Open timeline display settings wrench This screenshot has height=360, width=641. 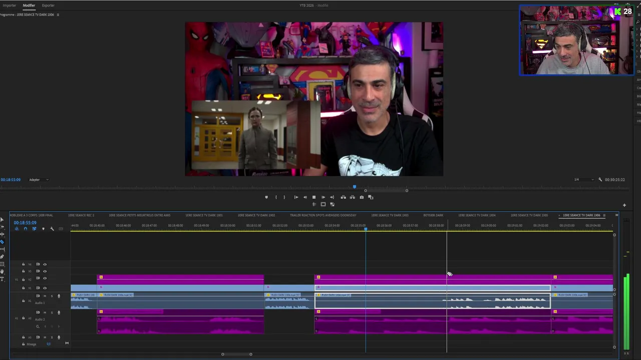coord(52,229)
